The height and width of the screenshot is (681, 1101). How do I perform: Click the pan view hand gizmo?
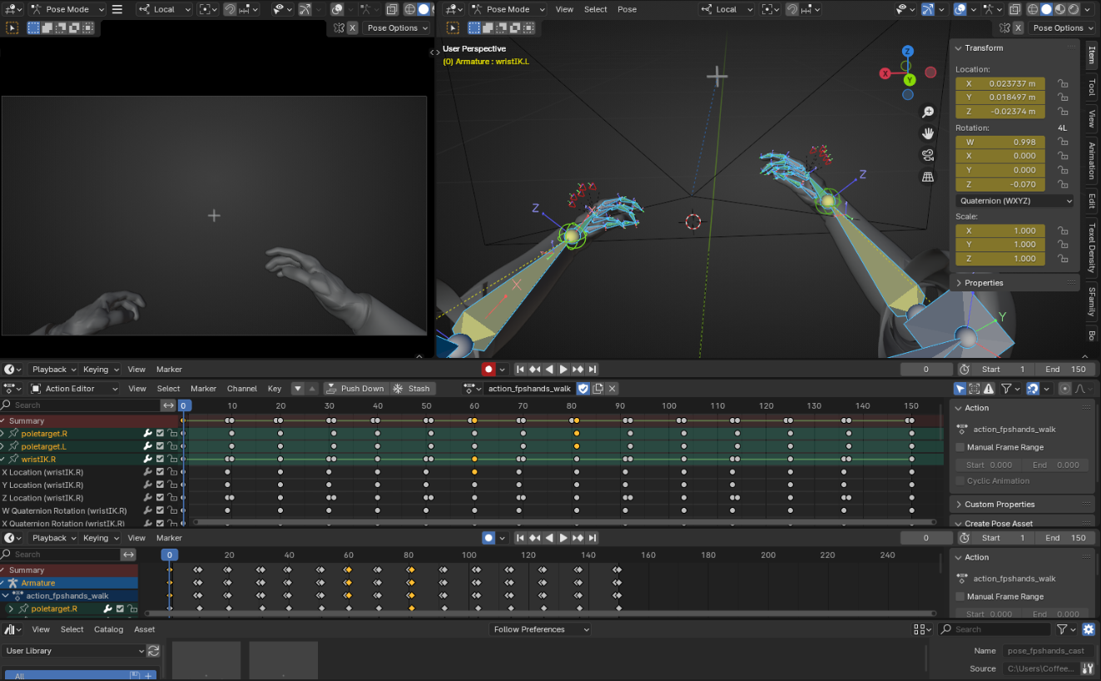928,133
